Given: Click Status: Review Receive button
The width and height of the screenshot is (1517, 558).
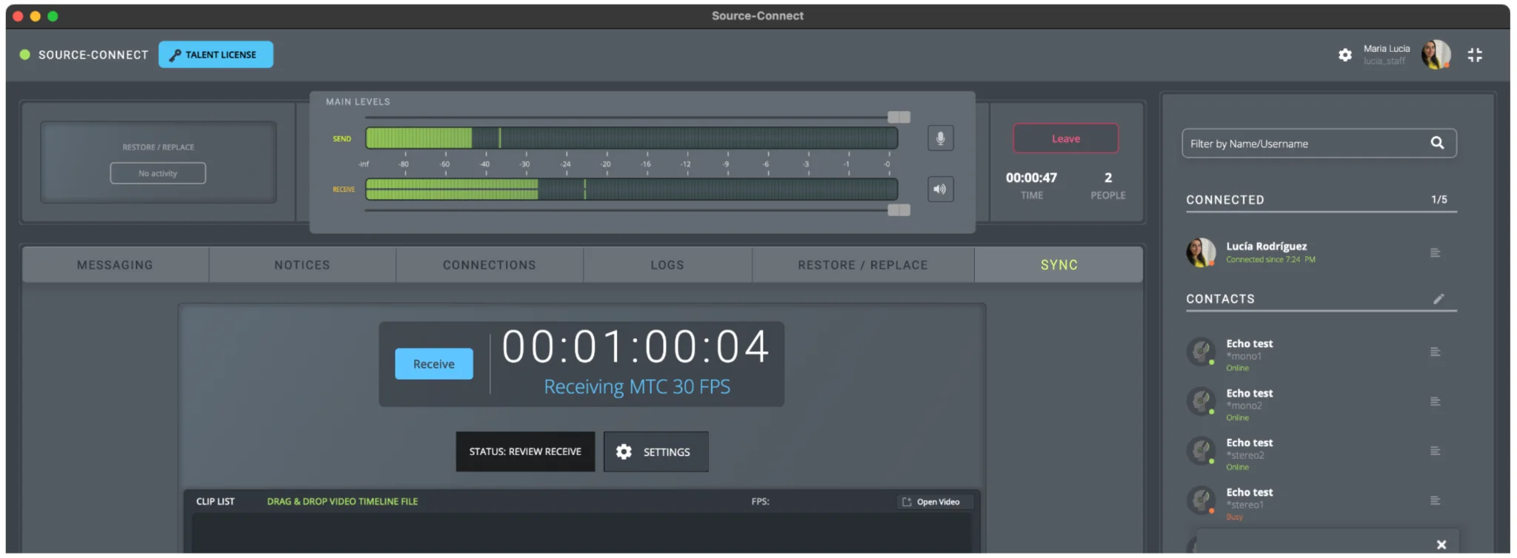Looking at the screenshot, I should pyautogui.click(x=525, y=451).
